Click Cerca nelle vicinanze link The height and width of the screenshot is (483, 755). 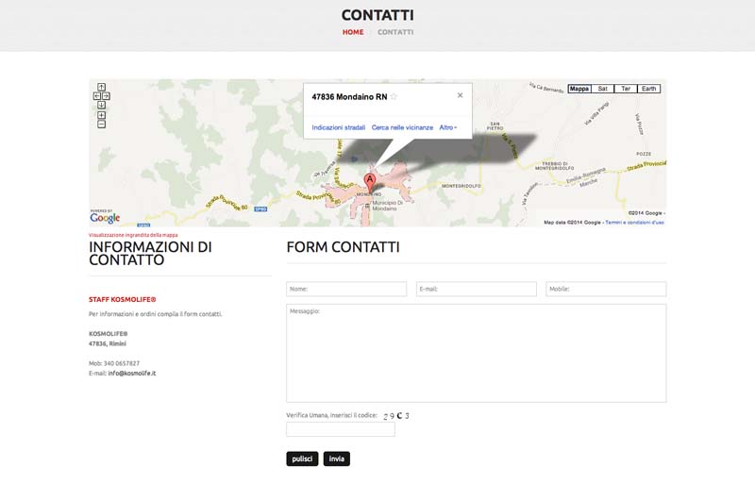[402, 127]
